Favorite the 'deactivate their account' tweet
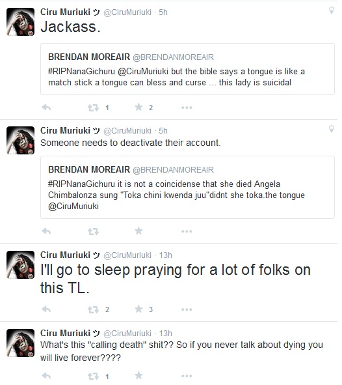The width and height of the screenshot is (342, 385). 138,231
